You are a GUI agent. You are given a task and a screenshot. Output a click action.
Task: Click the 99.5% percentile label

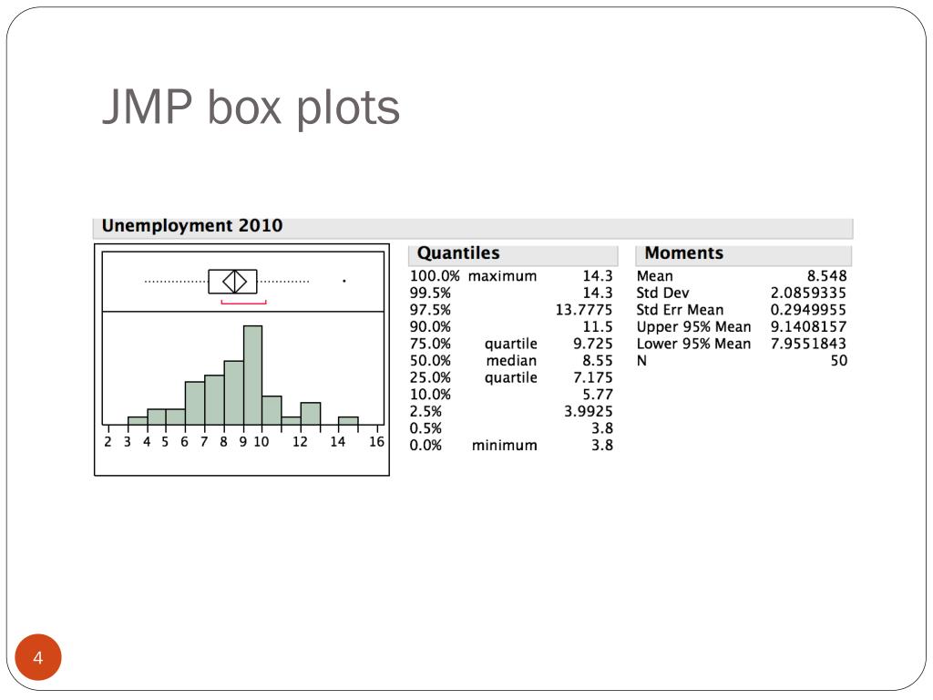[x=430, y=293]
